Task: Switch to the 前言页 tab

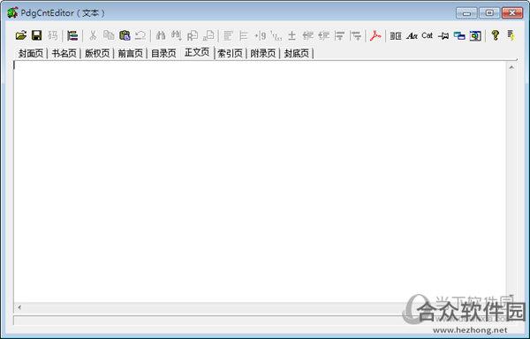Action: pos(131,53)
